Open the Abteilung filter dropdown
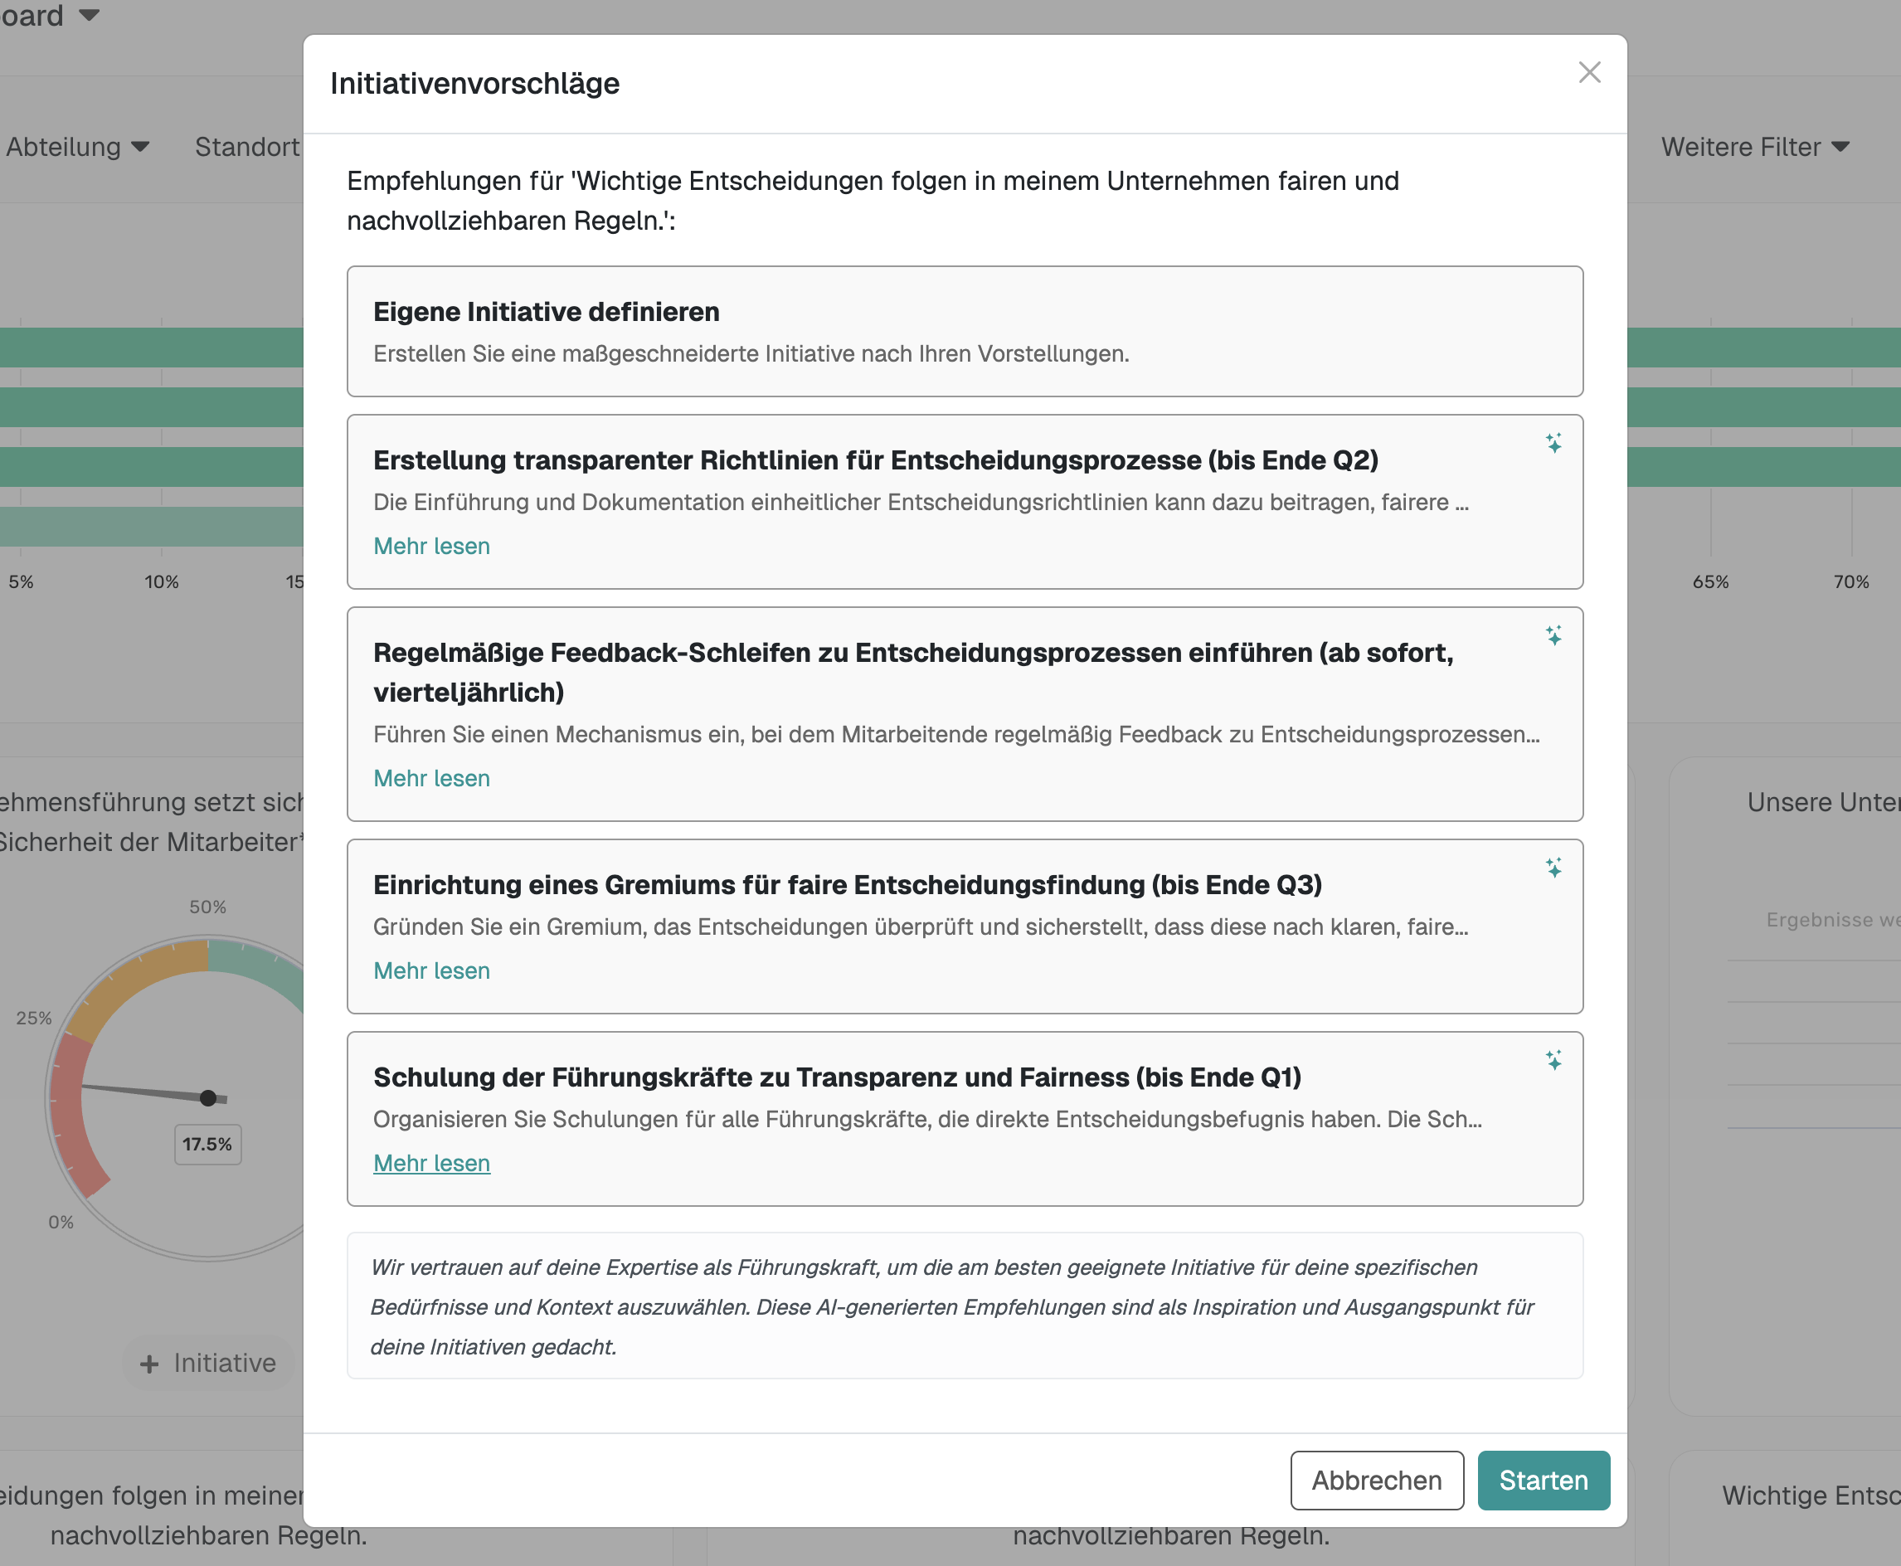Viewport: 1901px width, 1566px height. coord(78,147)
